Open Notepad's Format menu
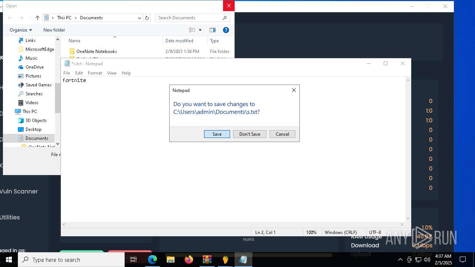This screenshot has height=267, width=475. (x=95, y=73)
